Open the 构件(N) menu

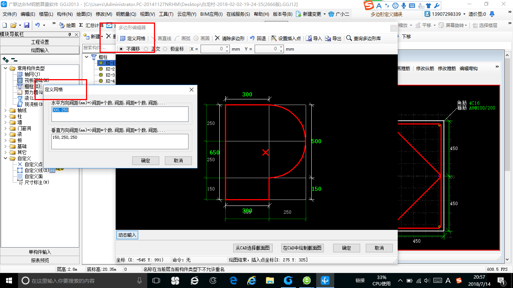[65, 14]
